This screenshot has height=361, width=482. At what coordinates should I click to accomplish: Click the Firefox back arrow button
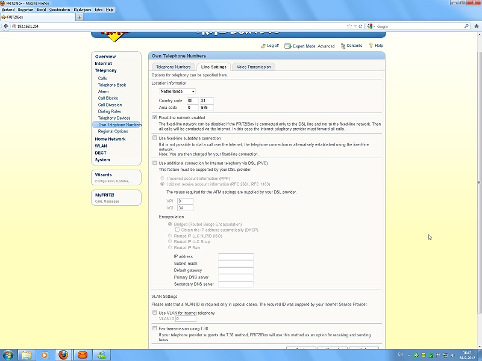click(5, 26)
